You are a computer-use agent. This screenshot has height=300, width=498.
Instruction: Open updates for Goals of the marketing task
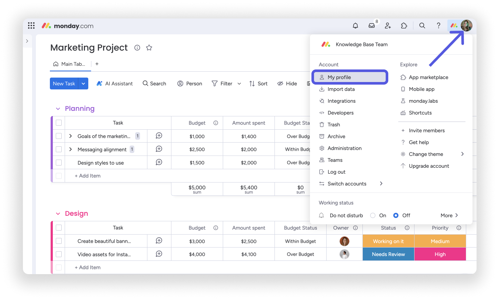[159, 136]
